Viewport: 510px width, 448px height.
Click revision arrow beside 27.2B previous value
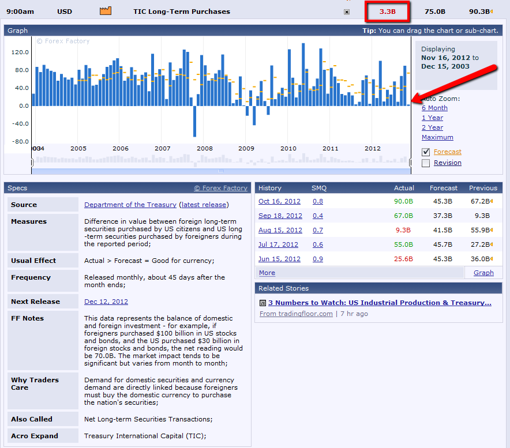pyautogui.click(x=492, y=244)
